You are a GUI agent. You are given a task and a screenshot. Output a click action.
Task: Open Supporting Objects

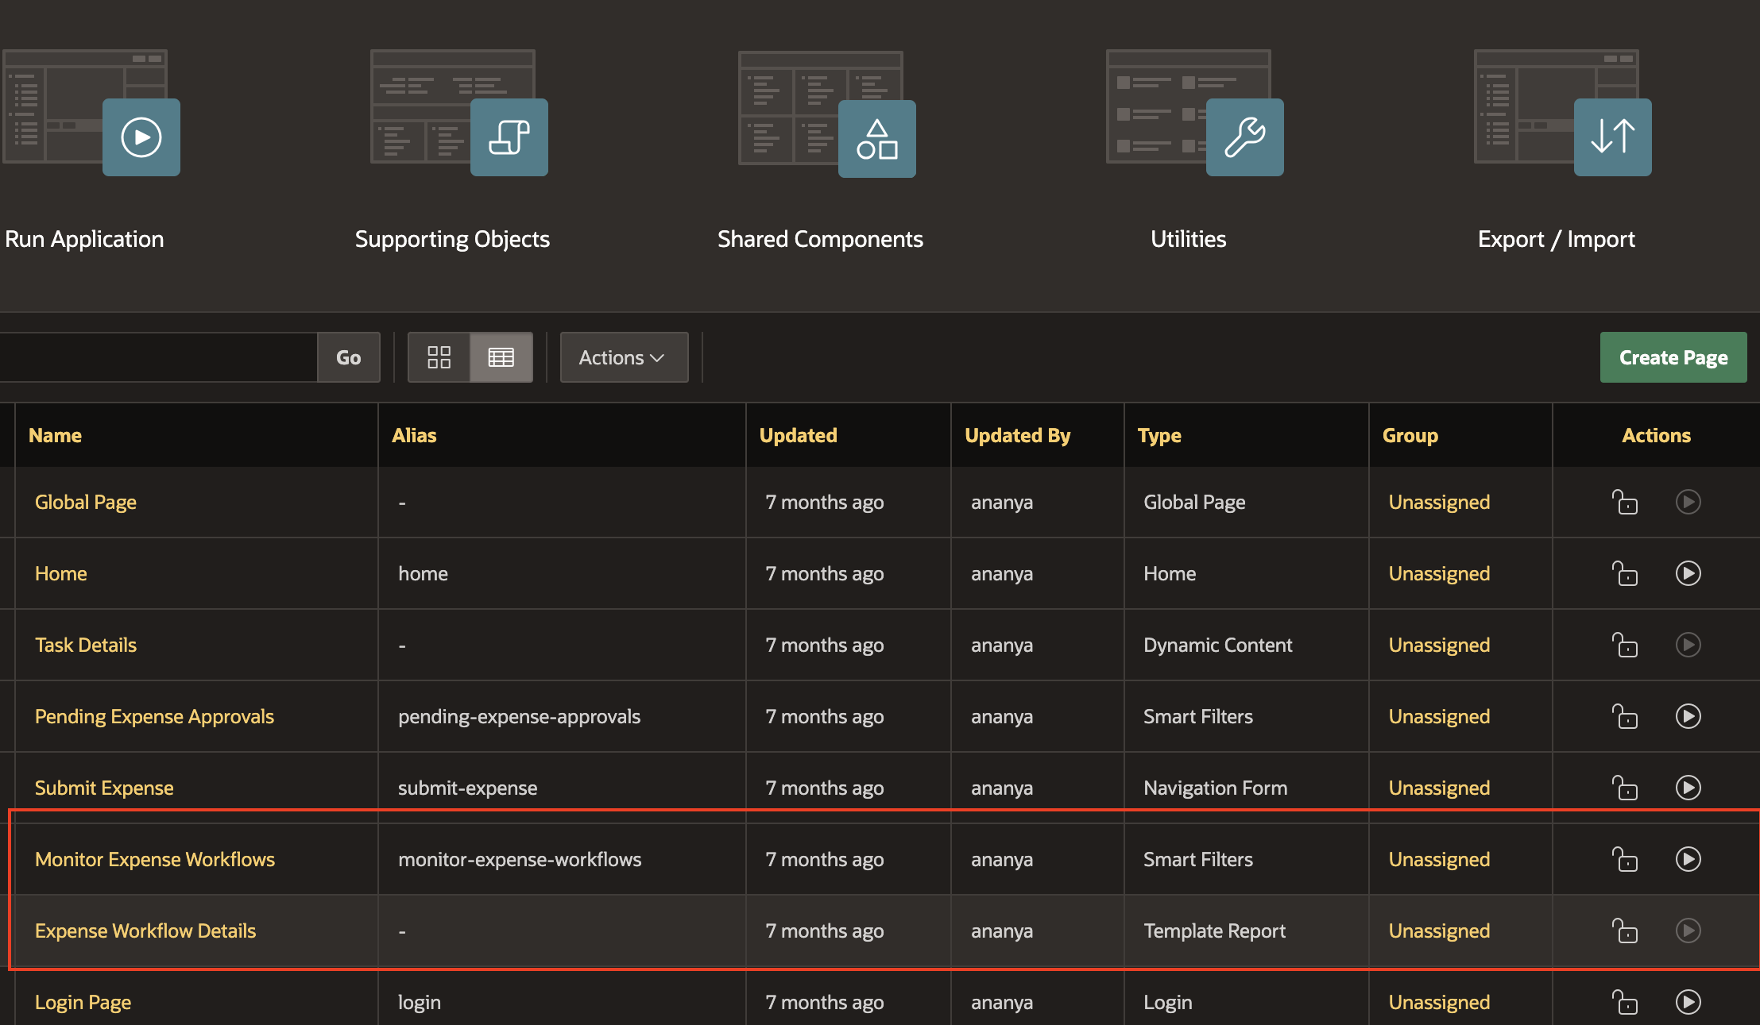509,137
